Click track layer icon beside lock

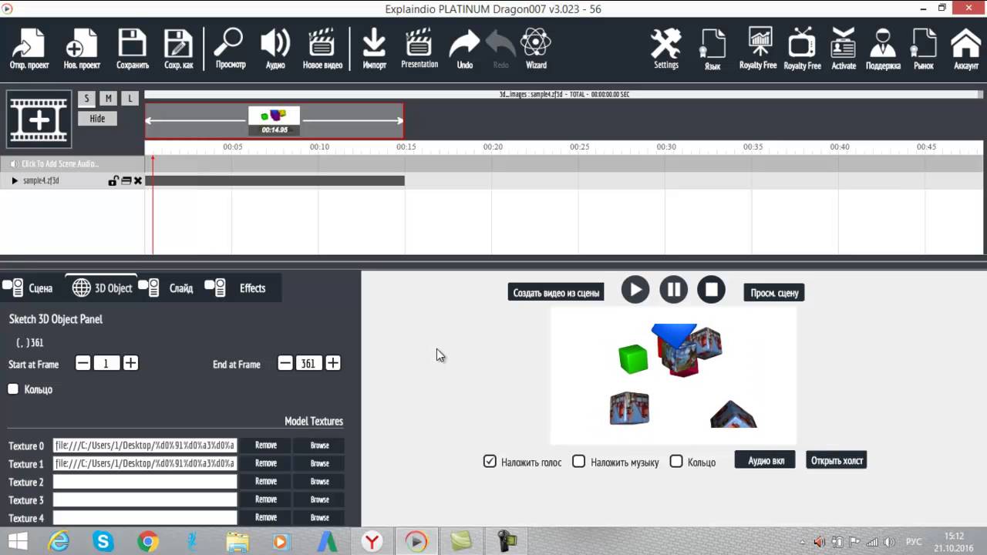pyautogui.click(x=126, y=181)
